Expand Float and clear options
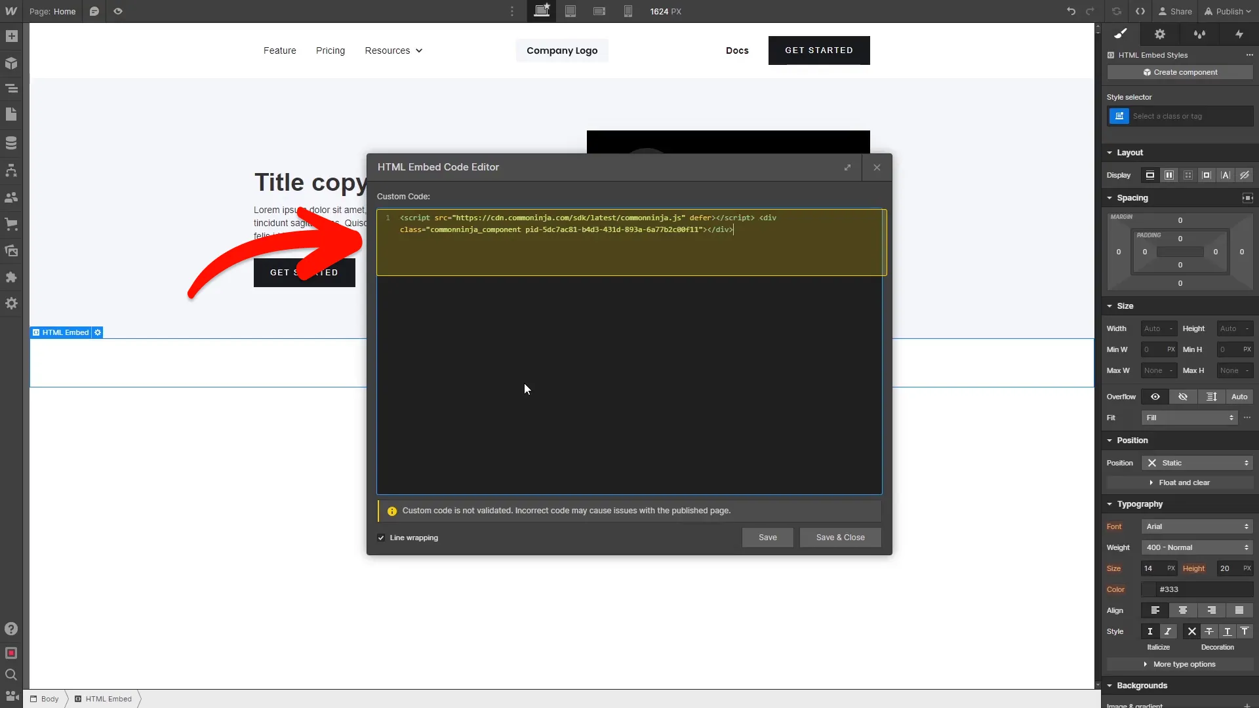Viewport: 1259px width, 708px height. coord(1180,482)
